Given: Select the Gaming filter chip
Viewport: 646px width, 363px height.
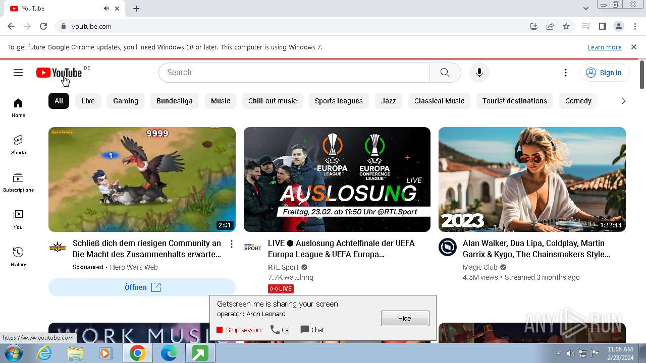Looking at the screenshot, I should [x=126, y=101].
